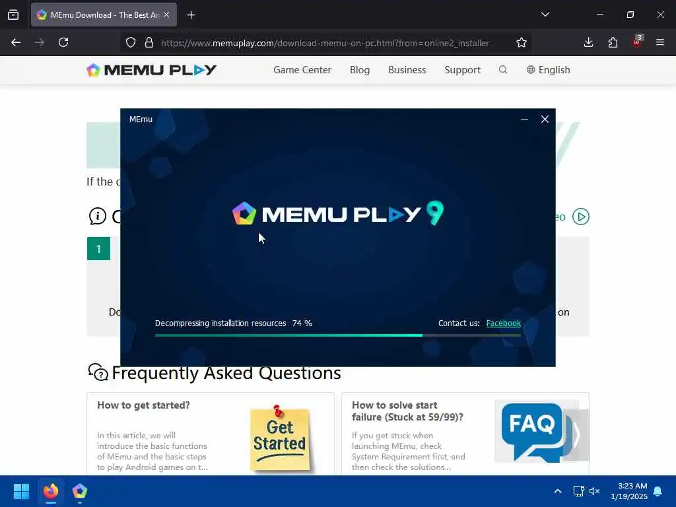Open the Support nav item
The image size is (676, 507).
[462, 70]
